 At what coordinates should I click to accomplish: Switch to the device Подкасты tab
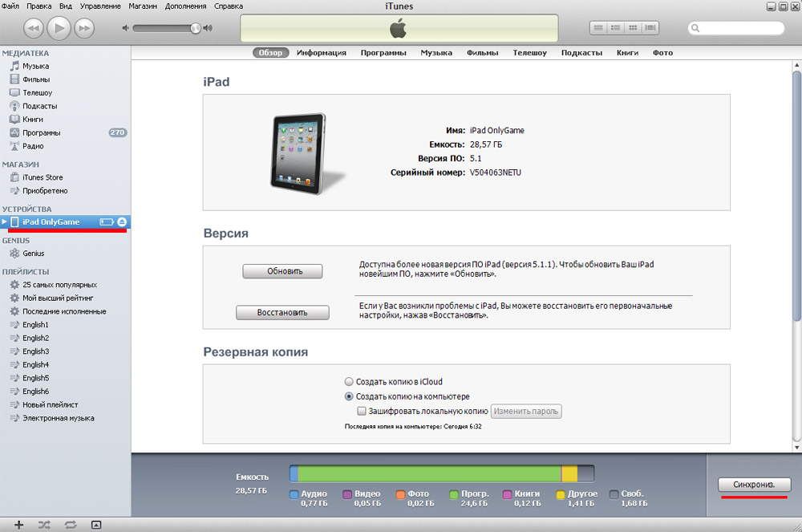point(581,53)
